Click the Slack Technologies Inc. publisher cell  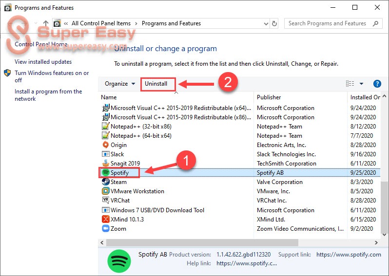(x=286, y=154)
